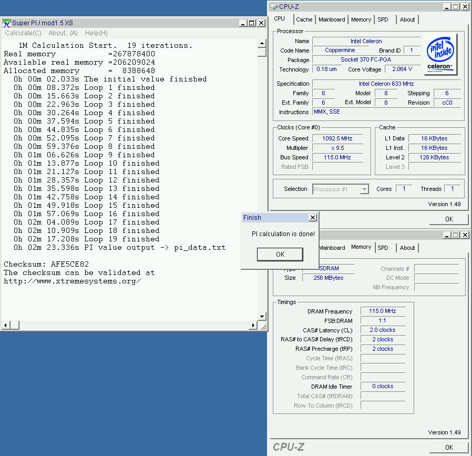The width and height of the screenshot is (472, 456).
Task: Minimize the lower CPU-Z window
Action: click(447, 235)
